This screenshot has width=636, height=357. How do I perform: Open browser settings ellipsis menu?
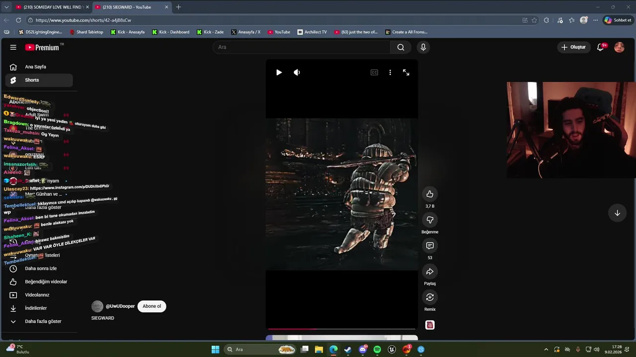[595, 20]
